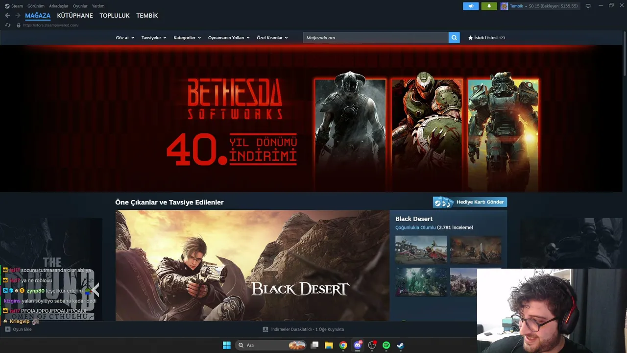This screenshot has height=353, width=627.
Task: Click the Black Desert title text
Action: [414, 219]
